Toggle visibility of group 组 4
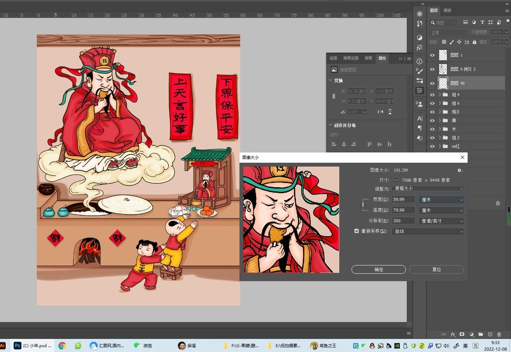The width and height of the screenshot is (511, 352). pos(433,94)
